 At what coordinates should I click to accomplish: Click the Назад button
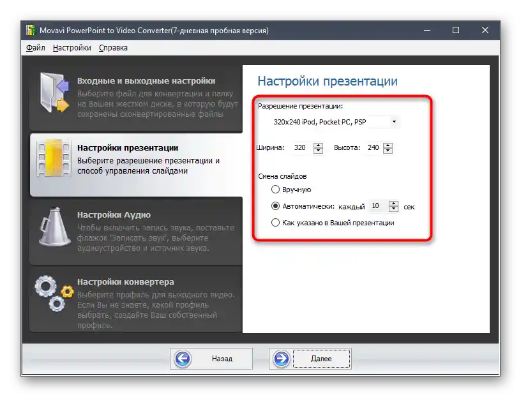coord(211,359)
